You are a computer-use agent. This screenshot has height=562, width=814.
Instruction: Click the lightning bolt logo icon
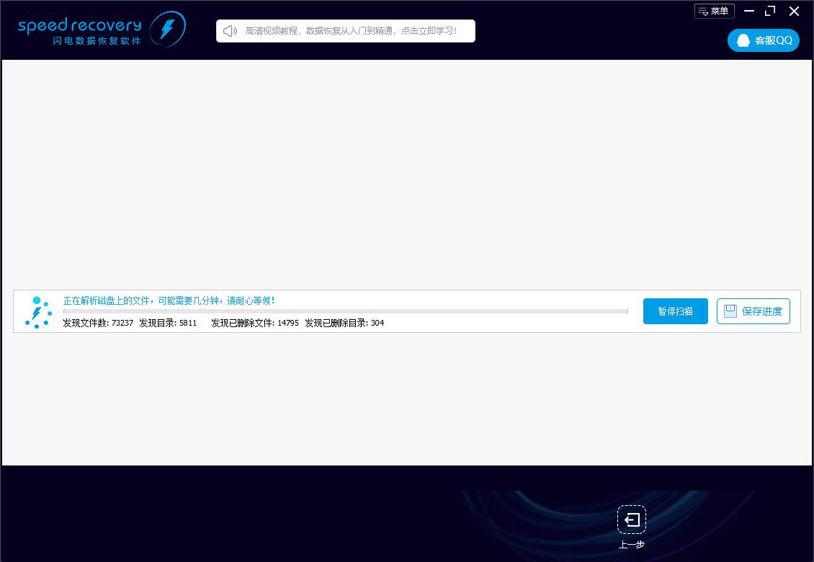[167, 30]
